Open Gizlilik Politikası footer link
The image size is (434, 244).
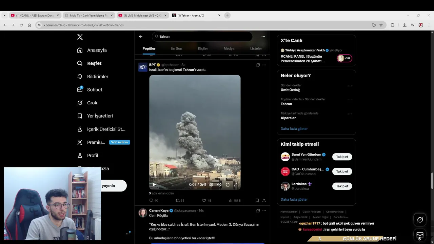coord(312,212)
